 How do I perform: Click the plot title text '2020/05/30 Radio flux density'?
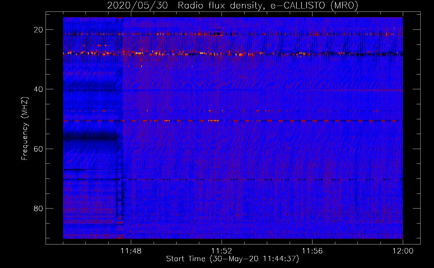(185, 6)
